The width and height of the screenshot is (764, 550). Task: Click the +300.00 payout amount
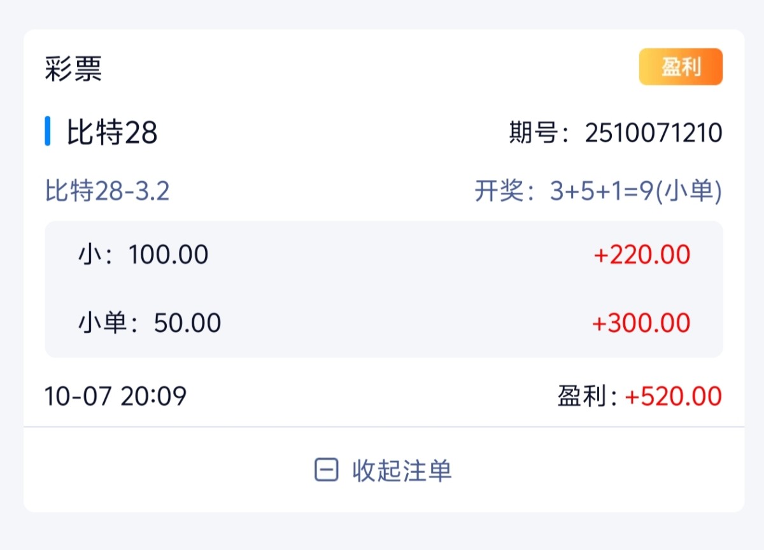(x=641, y=323)
